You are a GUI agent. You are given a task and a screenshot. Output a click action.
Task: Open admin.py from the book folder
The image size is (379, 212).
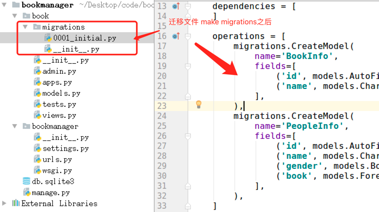click(x=59, y=71)
